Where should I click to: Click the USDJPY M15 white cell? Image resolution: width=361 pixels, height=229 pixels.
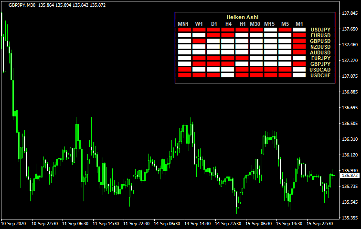[270, 30]
